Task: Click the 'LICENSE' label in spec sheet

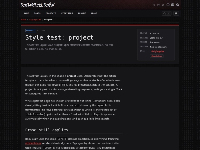Action: coord(144,47)
